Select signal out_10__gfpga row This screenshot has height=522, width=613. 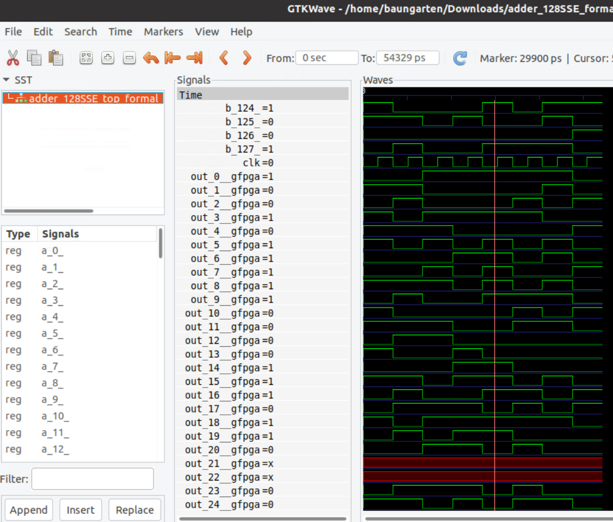pos(262,313)
